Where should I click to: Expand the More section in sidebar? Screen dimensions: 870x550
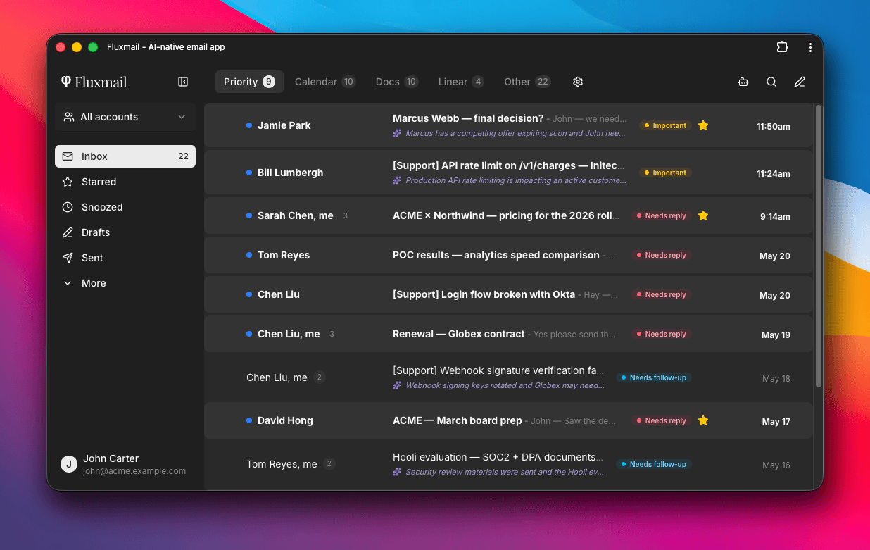(125, 283)
